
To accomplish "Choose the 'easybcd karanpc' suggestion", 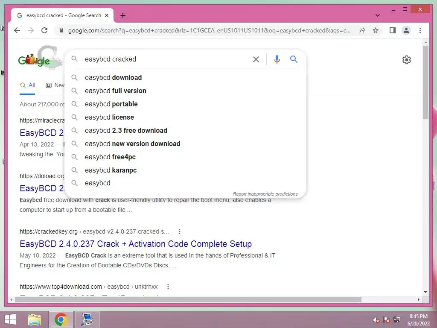I will pos(185,170).
